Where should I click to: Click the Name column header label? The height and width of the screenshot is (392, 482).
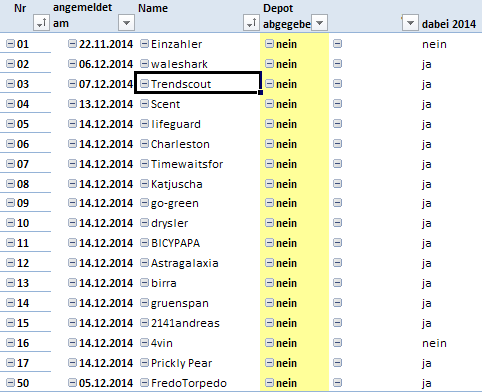click(153, 8)
